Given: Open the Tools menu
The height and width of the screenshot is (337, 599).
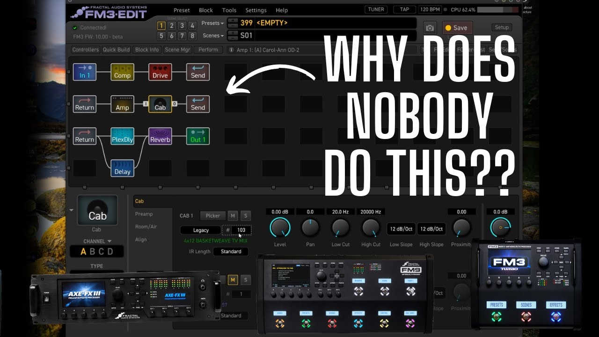Looking at the screenshot, I should (229, 10).
